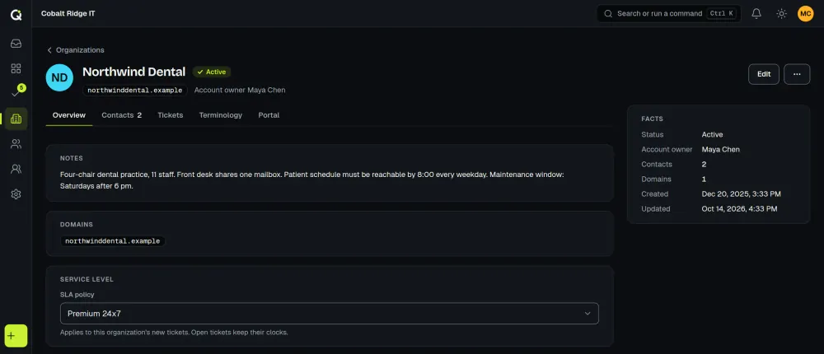Open the dashboard grid icon in sidebar

(16, 69)
